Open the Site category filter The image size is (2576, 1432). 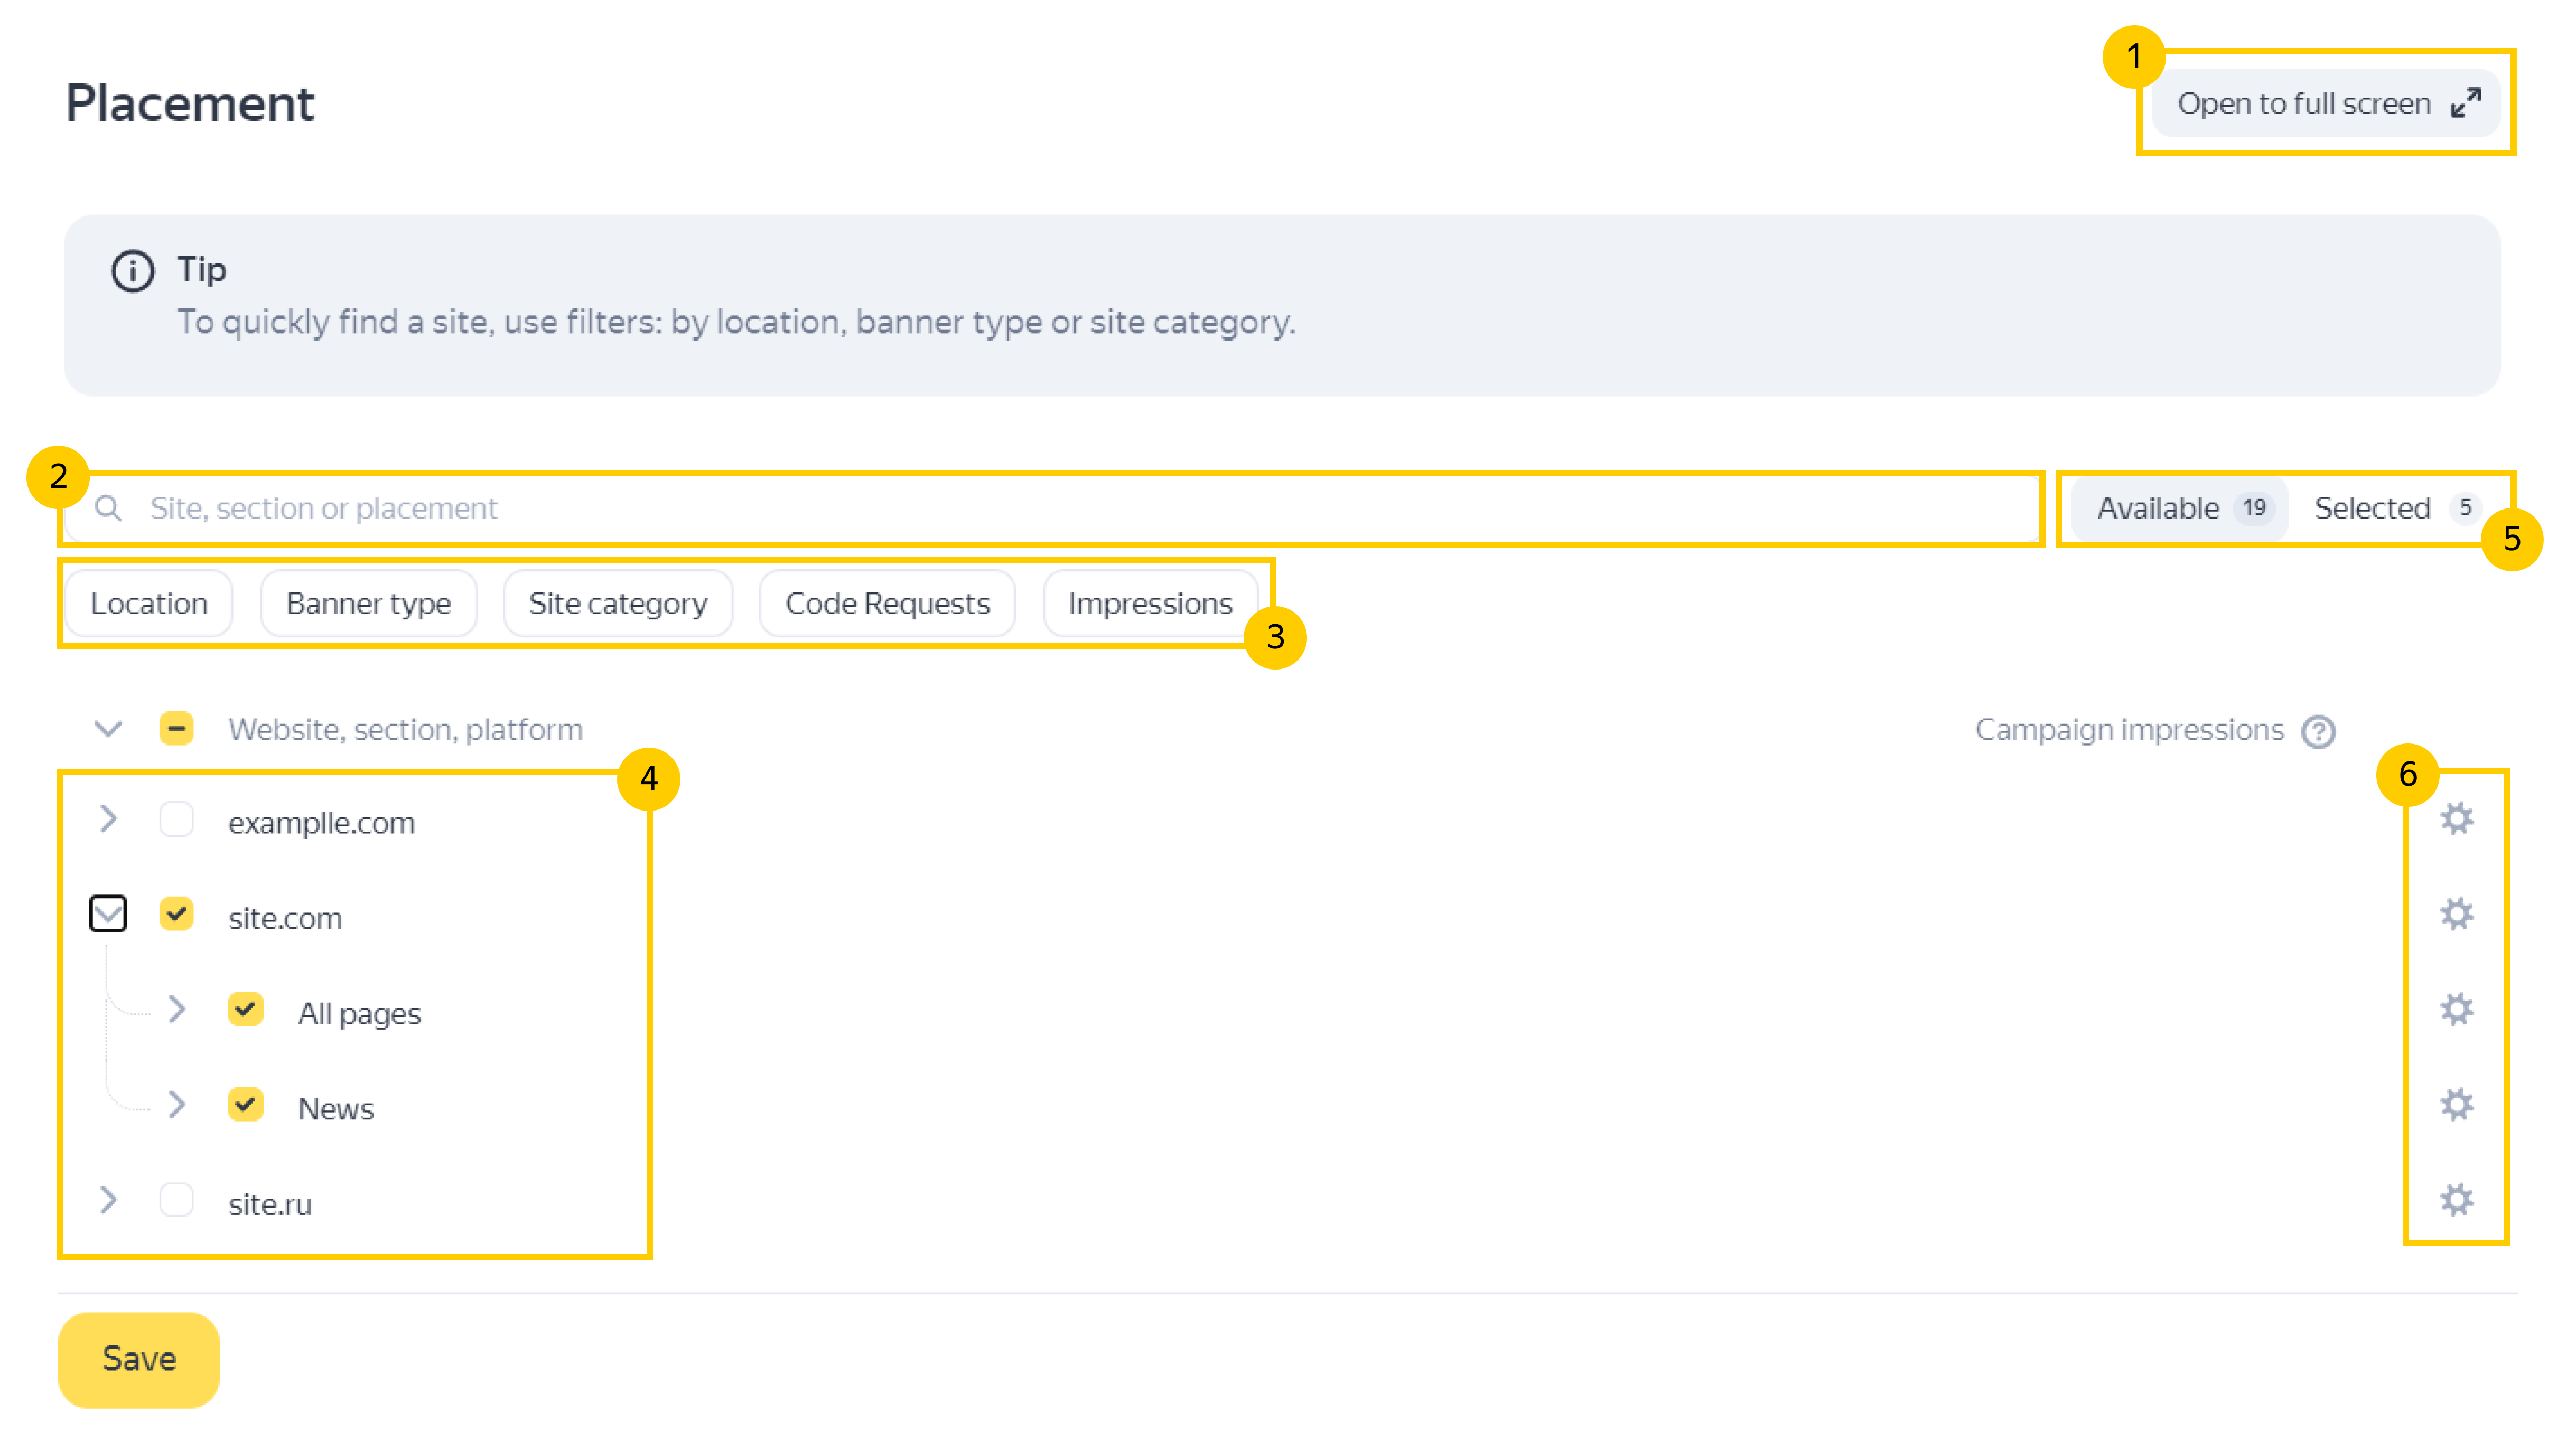pyautogui.click(x=618, y=604)
